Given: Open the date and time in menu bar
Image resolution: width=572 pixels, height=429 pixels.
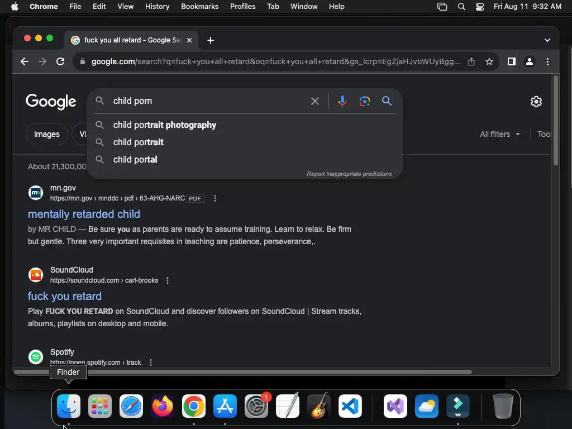Looking at the screenshot, I should 527,7.
